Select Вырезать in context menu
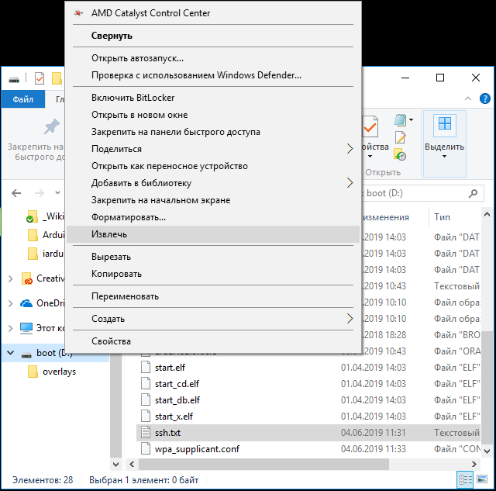 coord(213,257)
